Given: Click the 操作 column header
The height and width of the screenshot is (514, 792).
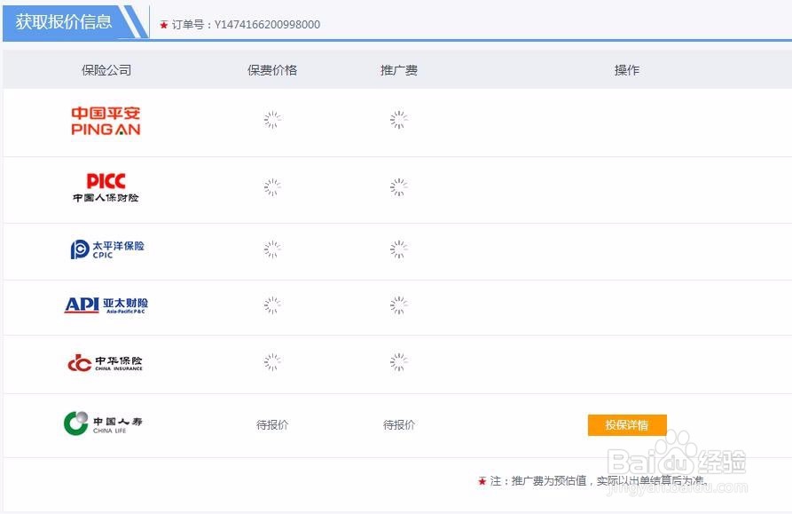Looking at the screenshot, I should click(x=627, y=70).
